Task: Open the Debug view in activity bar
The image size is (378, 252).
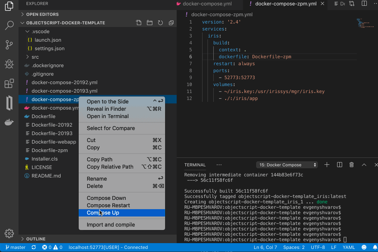Action: [x=9, y=64]
